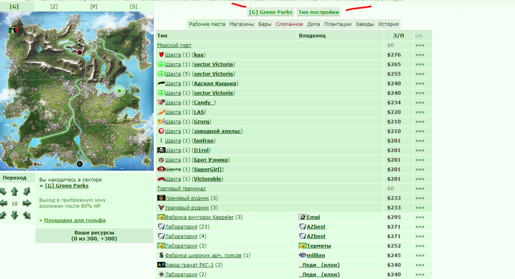Move north-east with the diagonal arrow
The height and width of the screenshot is (279, 515).
(x=27, y=191)
